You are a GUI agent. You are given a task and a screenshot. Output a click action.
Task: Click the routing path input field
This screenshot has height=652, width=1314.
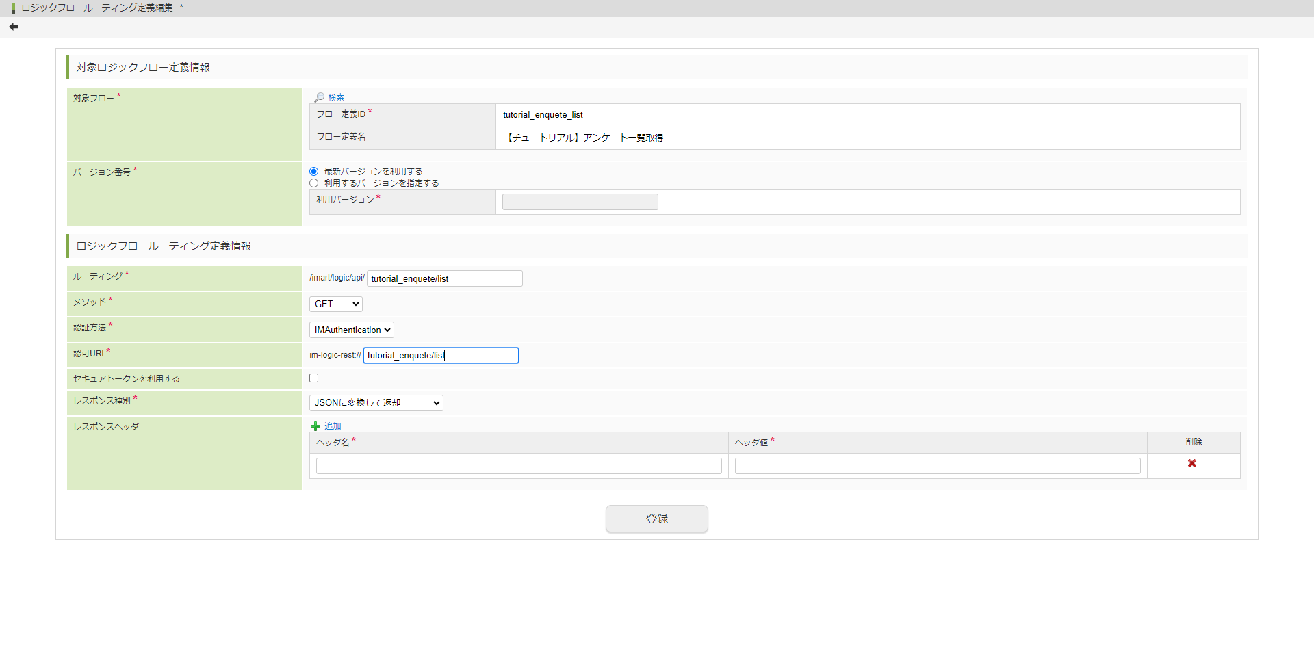(444, 278)
